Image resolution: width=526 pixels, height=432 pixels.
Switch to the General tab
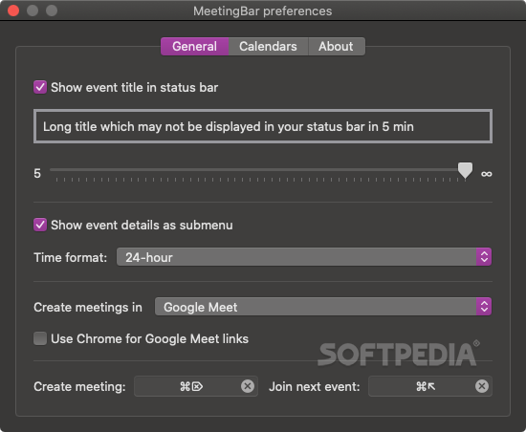pos(194,46)
